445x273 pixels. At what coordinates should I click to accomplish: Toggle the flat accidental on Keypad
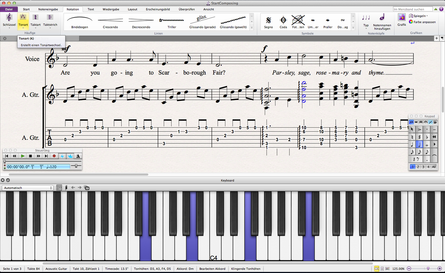click(x=427, y=137)
